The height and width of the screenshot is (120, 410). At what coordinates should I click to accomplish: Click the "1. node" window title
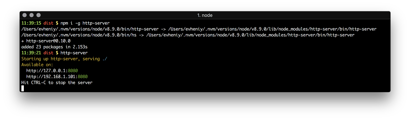(205, 15)
